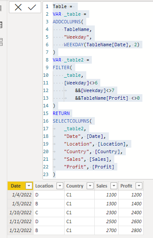Click line number 23 in the editor gutter
Screen dimensions: 153x238
[x=46, y=174]
